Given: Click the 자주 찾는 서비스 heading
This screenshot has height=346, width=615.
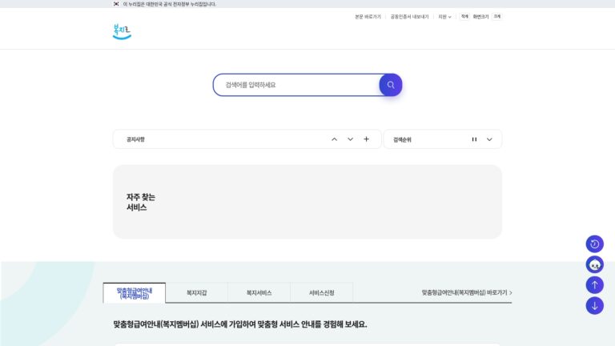Looking at the screenshot, I should [x=141, y=202].
